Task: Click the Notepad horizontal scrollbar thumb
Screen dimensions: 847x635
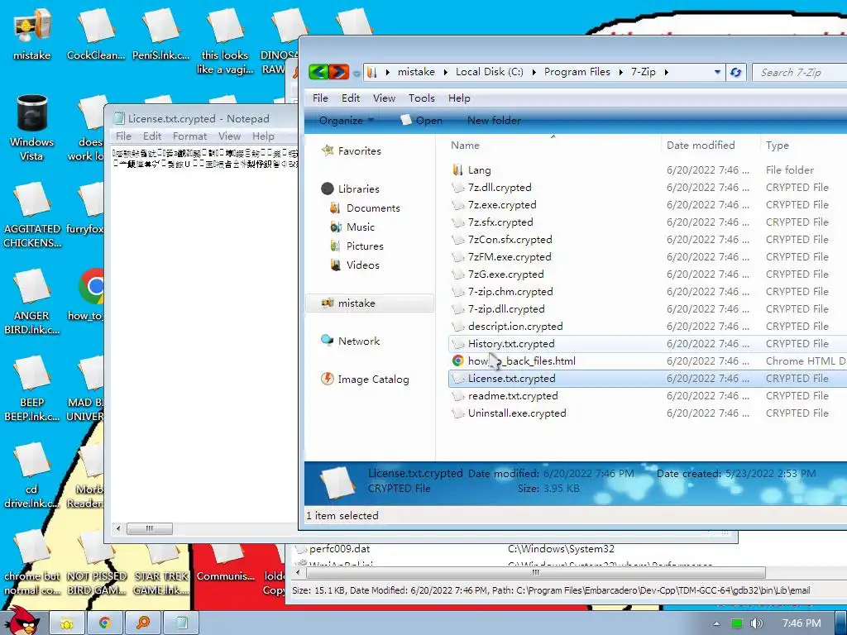Action: 150,528
